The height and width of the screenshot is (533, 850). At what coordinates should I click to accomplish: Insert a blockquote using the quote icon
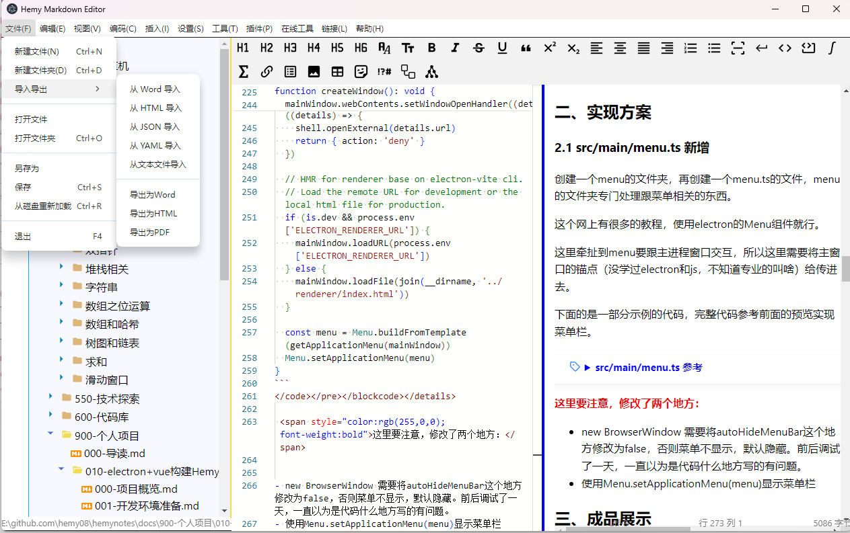coord(526,48)
